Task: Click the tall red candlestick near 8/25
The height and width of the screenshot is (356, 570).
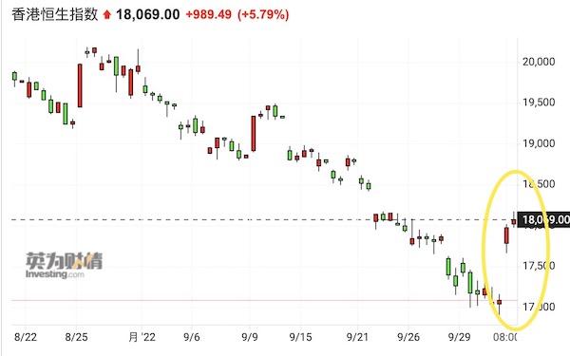Action: coord(80,85)
